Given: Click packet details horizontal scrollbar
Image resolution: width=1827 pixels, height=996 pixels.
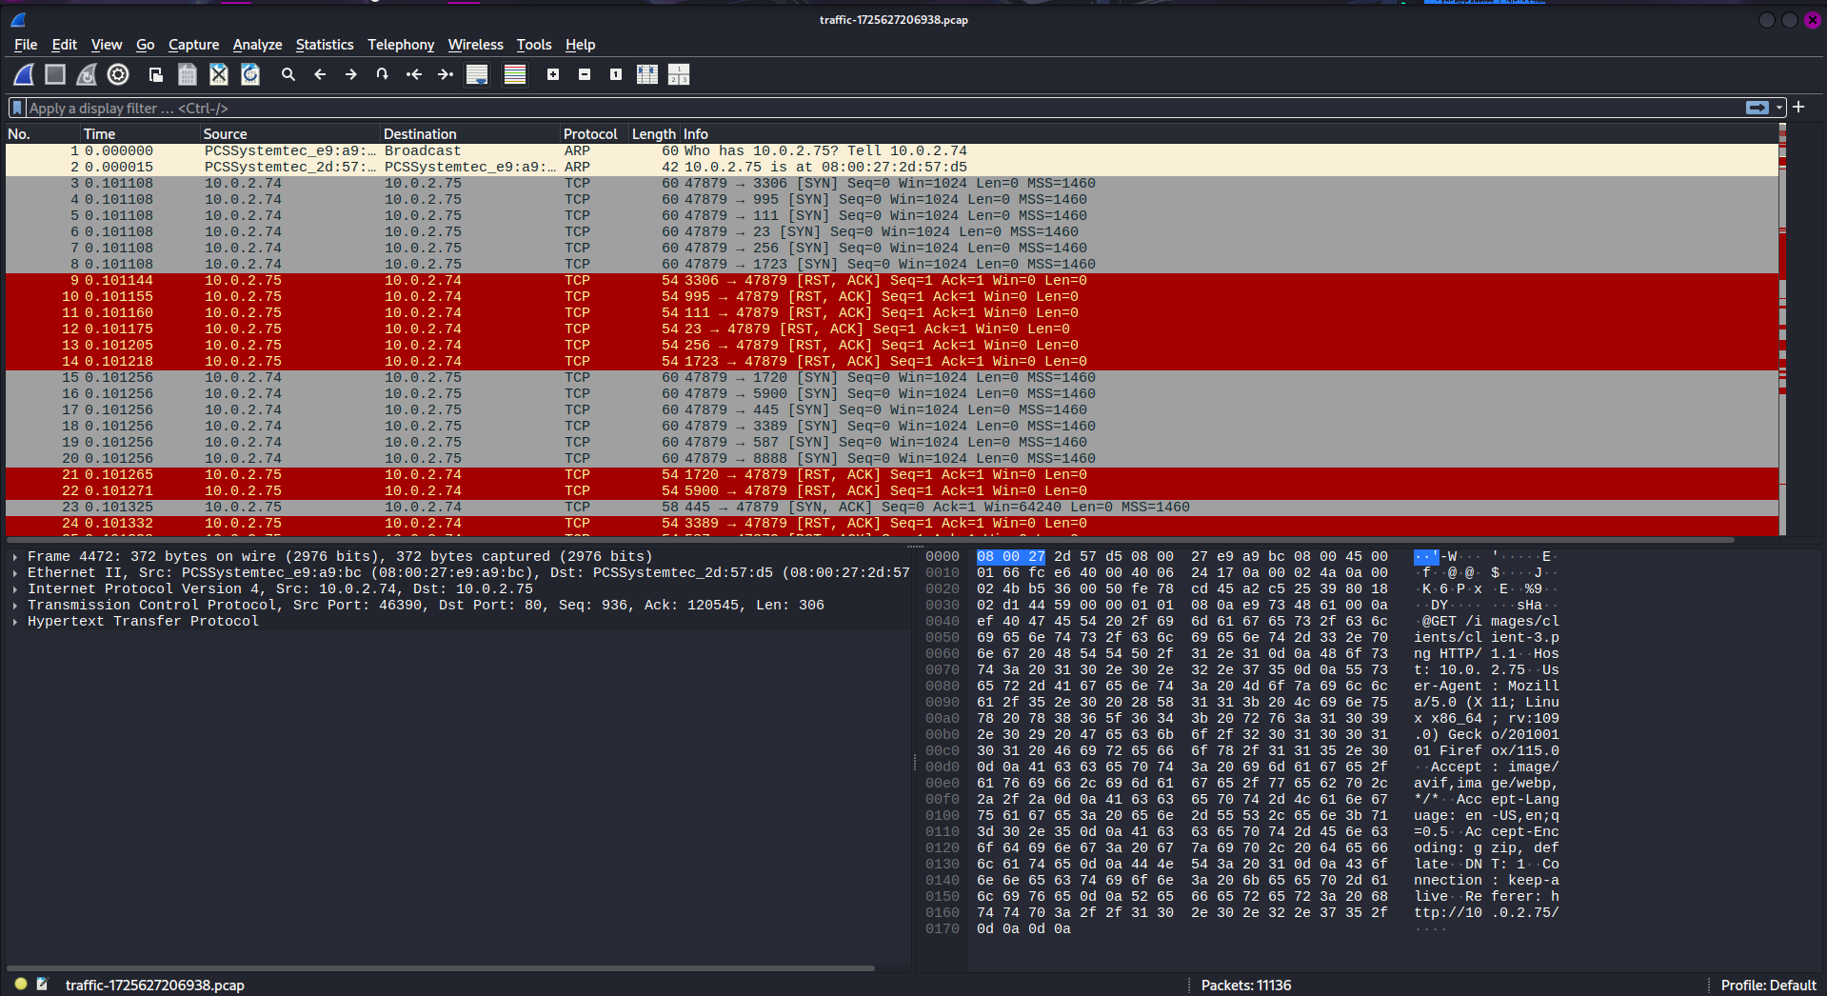Looking at the screenshot, I should click(440, 968).
